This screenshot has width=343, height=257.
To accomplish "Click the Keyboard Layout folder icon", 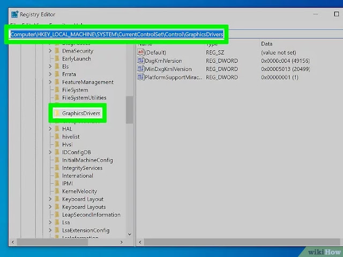I will point(57,199).
